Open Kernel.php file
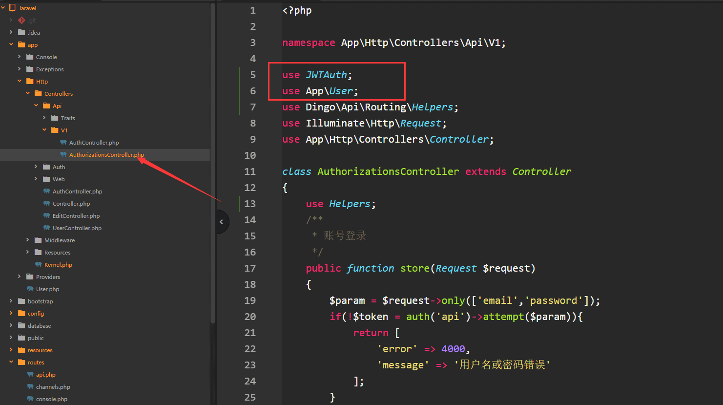This screenshot has height=405, width=723. pyautogui.click(x=58, y=265)
